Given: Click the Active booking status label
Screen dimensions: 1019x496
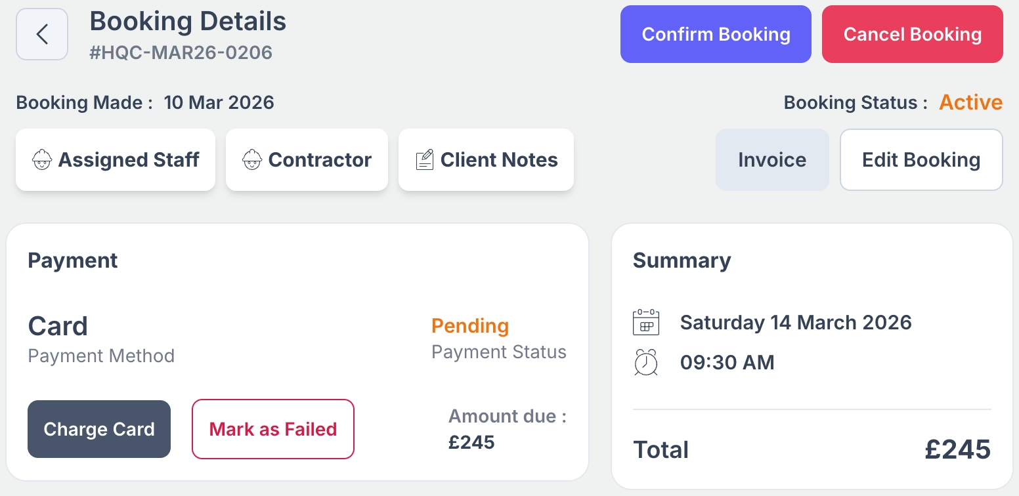Looking at the screenshot, I should coord(971,103).
